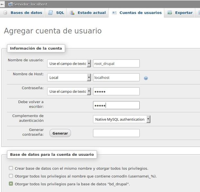This screenshot has width=200, height=192.
Task: Click the Nombre de usuario label
Action: [26, 60]
